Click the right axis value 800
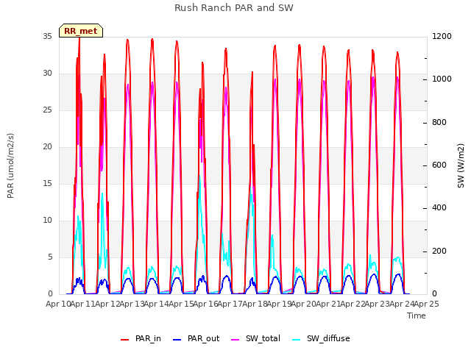The height and width of the screenshot is (353, 471). [x=439, y=123]
